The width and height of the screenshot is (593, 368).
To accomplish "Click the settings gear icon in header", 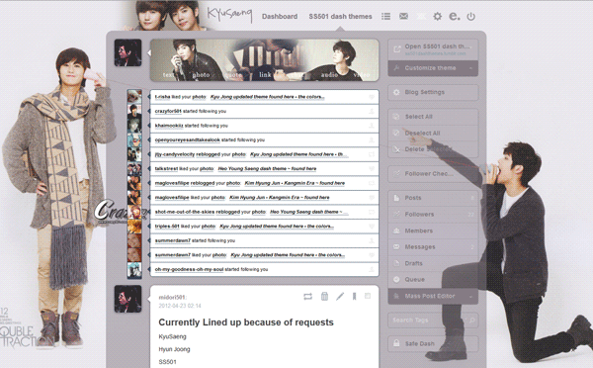I will click(437, 16).
